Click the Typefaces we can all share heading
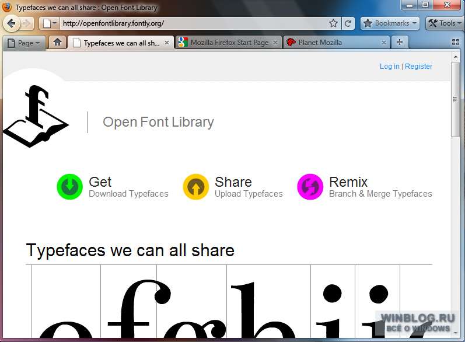465x342 pixels. click(130, 250)
